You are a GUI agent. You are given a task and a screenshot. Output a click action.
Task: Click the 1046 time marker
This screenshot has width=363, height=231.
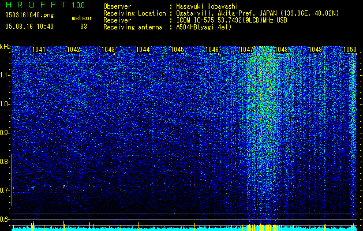pos(212,50)
